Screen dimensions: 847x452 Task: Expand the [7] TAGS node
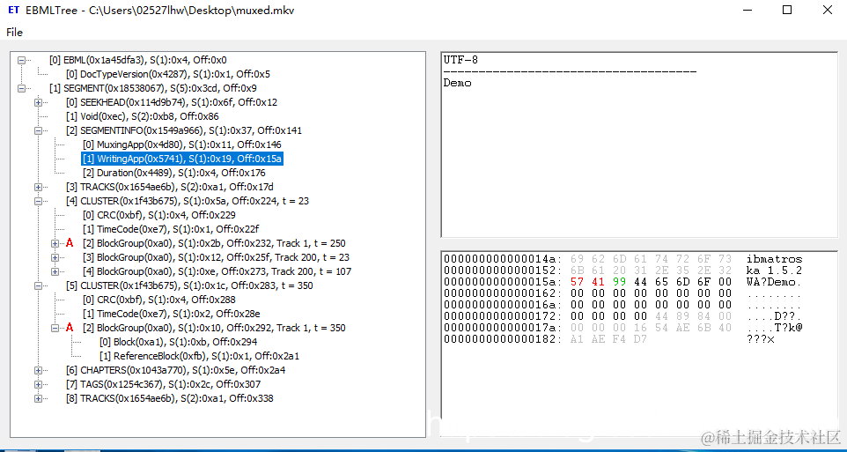pyautogui.click(x=39, y=384)
